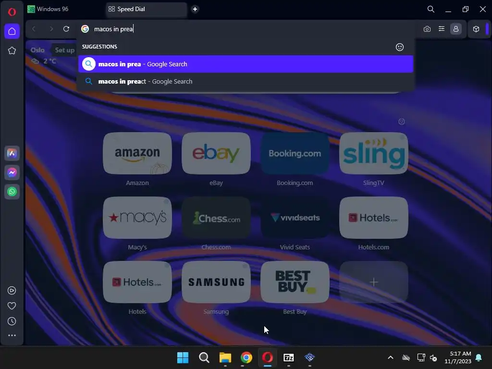Open the Player icon in sidebar
The image size is (492, 369).
tap(12, 291)
